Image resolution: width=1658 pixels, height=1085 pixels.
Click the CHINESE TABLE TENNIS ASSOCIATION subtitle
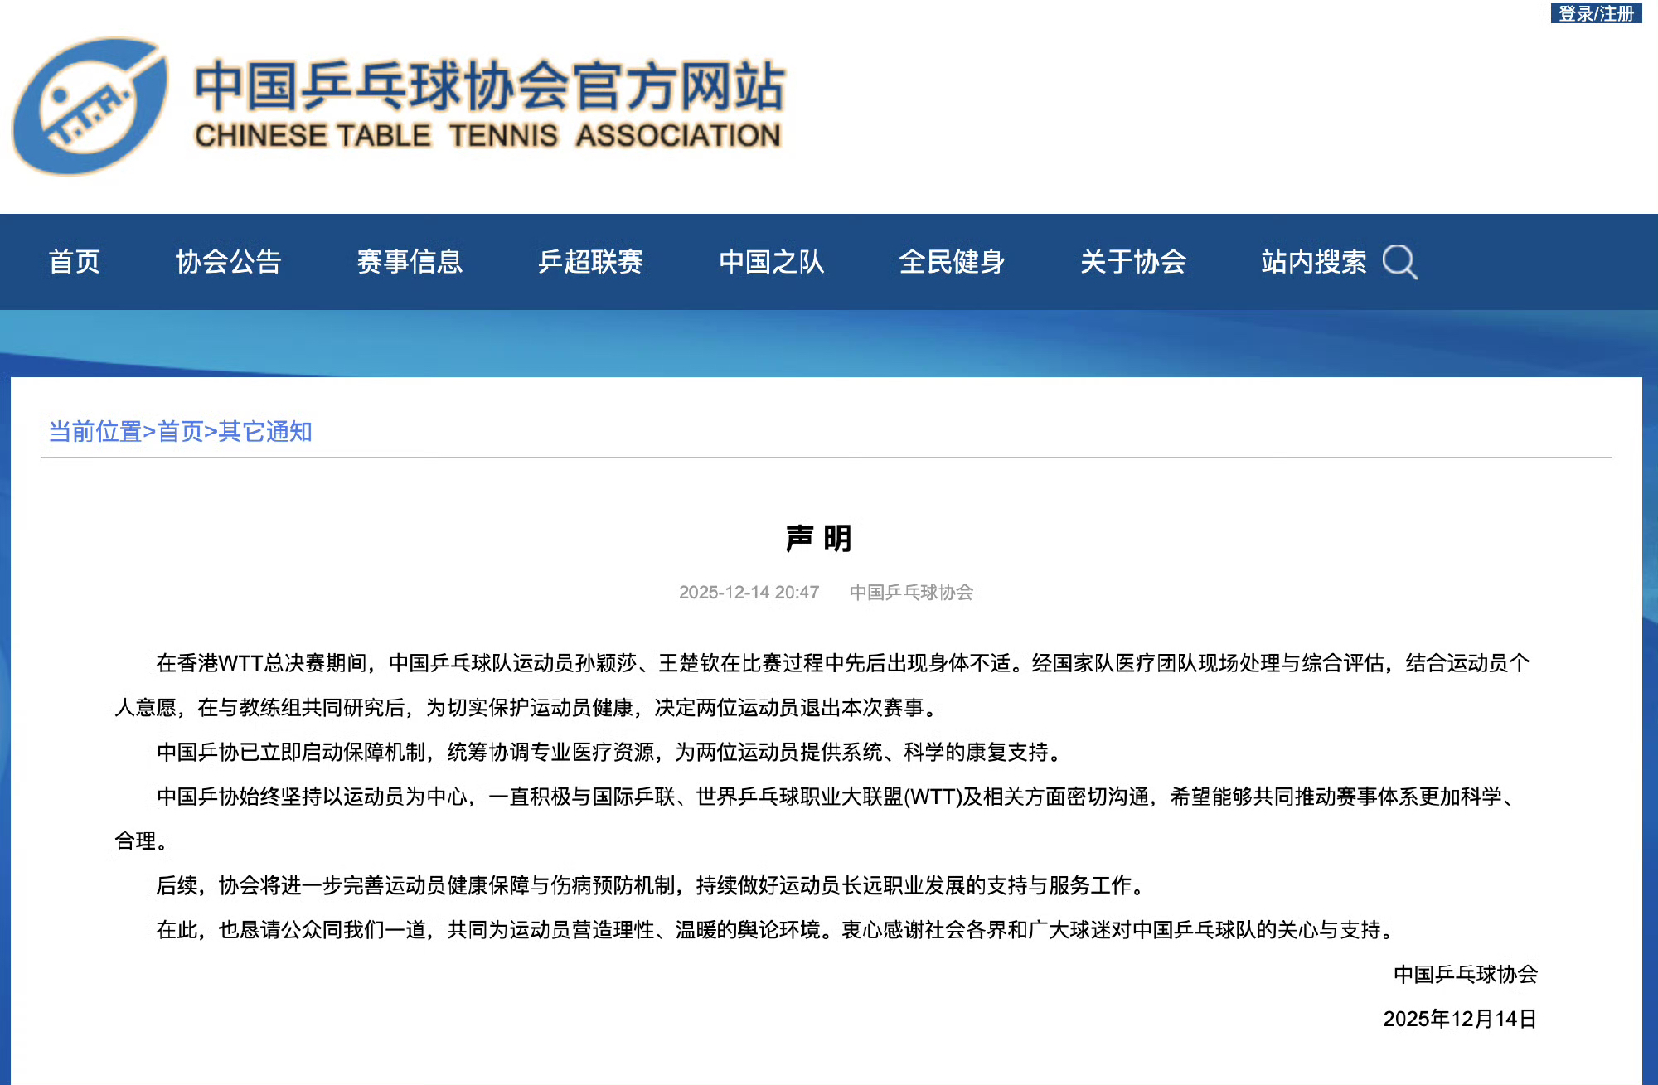tap(487, 135)
